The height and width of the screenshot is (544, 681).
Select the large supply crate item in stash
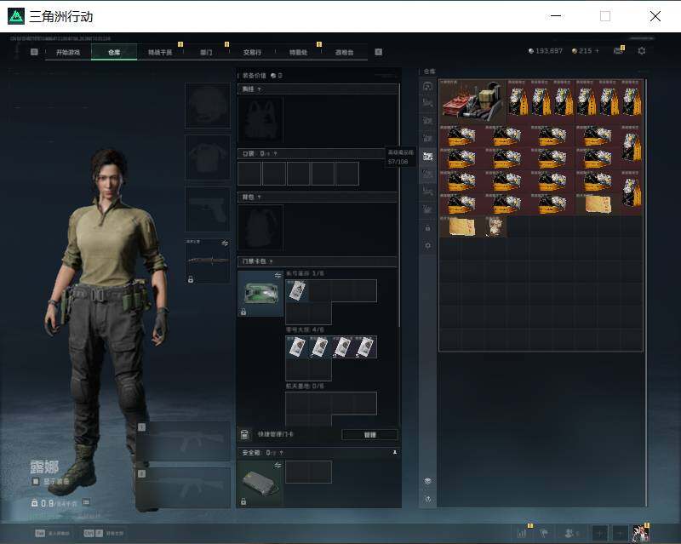(x=472, y=101)
